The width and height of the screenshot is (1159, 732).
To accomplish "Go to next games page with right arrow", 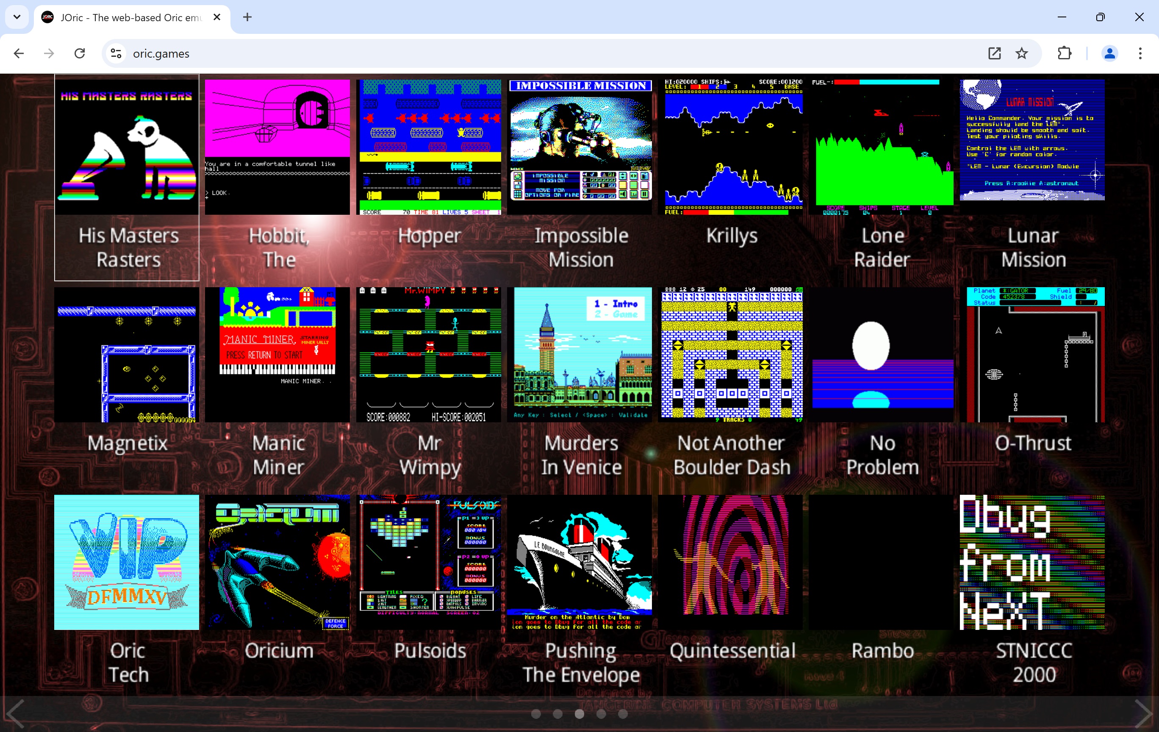I will click(x=1145, y=714).
